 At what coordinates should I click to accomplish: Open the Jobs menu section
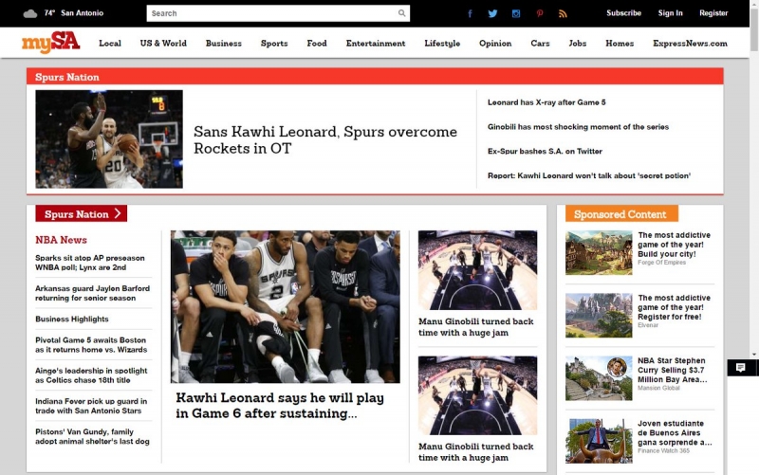[578, 43]
